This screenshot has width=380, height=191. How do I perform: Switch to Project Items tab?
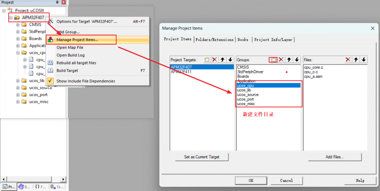177,39
